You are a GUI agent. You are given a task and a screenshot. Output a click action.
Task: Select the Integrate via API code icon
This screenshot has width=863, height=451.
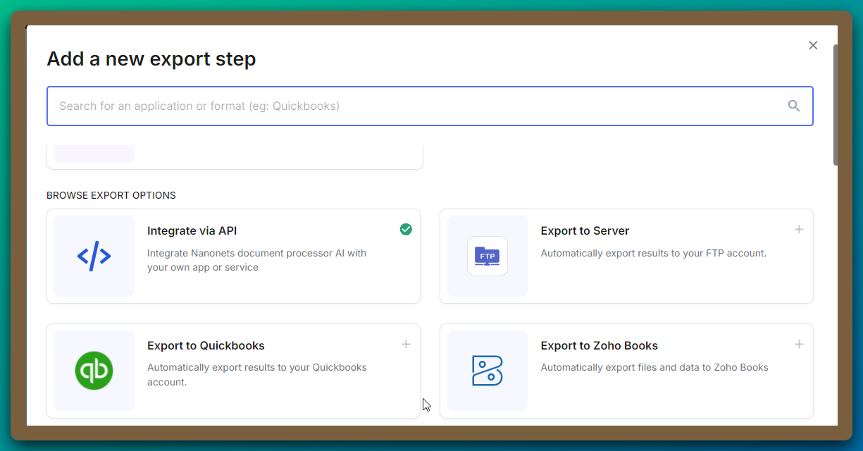click(94, 255)
